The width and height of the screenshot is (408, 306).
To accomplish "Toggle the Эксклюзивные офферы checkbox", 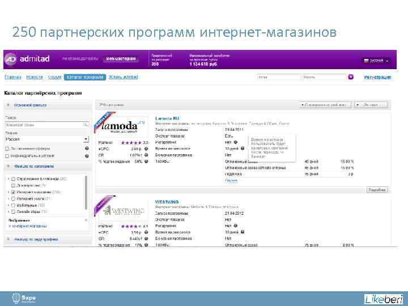I will click(7, 149).
